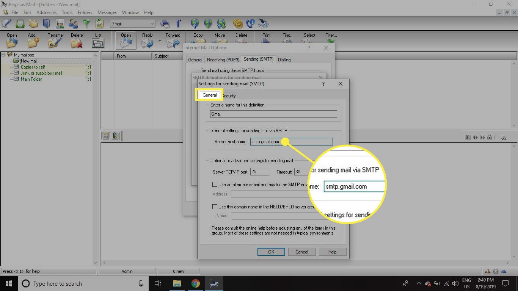
Task: Collapse the My mailbox tree node
Action: (x=3, y=55)
